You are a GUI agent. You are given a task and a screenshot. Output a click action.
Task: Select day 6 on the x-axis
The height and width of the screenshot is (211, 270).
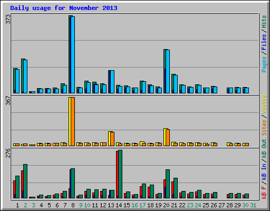pos(57,205)
